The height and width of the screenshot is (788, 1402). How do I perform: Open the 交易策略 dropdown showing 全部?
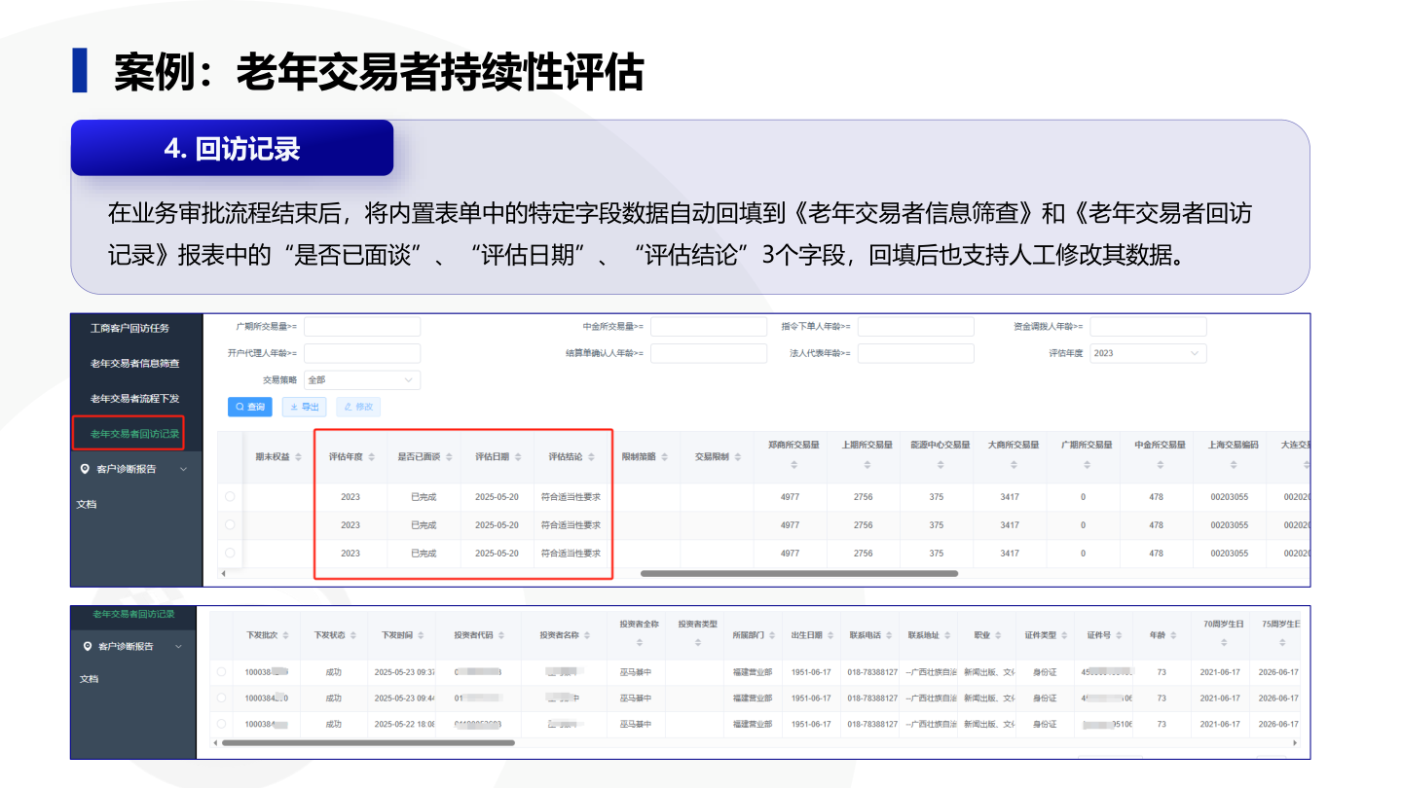click(362, 379)
